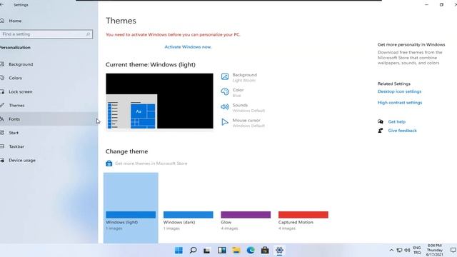Viewport: 457px width, 257px height.
Task: Click the Microsoft Store bag icon near Change theme
Action: tap(109, 163)
